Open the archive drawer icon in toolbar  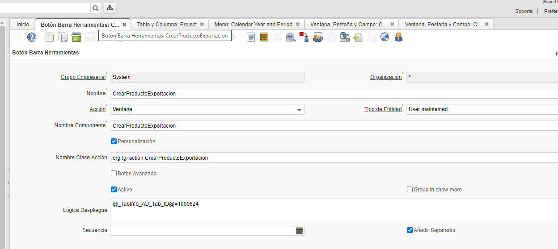tap(264, 37)
